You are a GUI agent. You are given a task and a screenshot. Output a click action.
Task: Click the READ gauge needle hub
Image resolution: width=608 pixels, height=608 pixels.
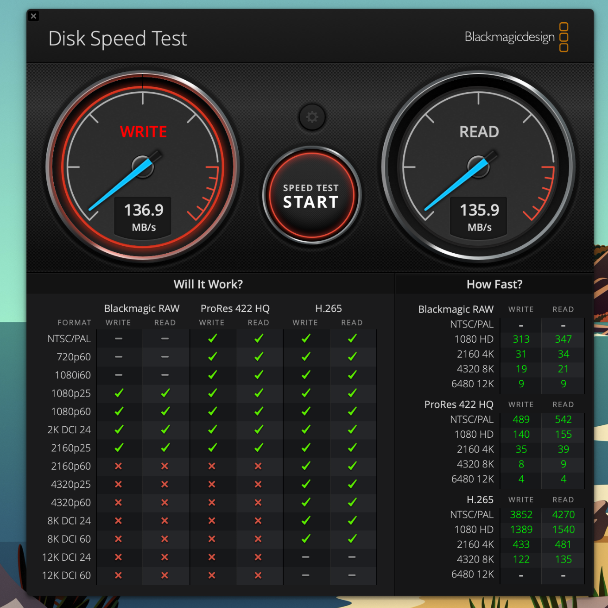click(x=478, y=166)
